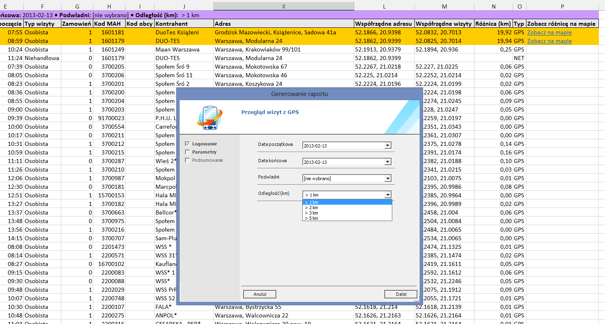Select column K header
605x324 pixels.
(284, 7)
